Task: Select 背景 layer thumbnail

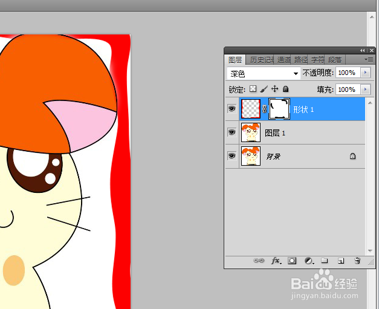Action: click(x=251, y=155)
